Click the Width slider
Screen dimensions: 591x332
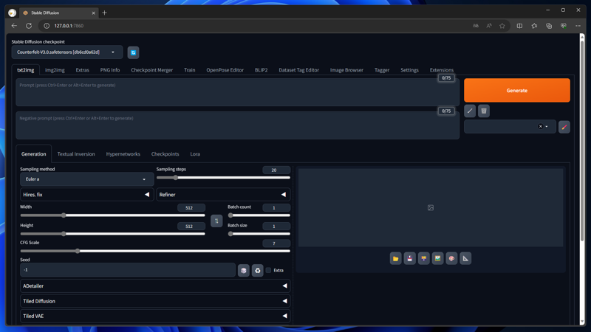113,215
